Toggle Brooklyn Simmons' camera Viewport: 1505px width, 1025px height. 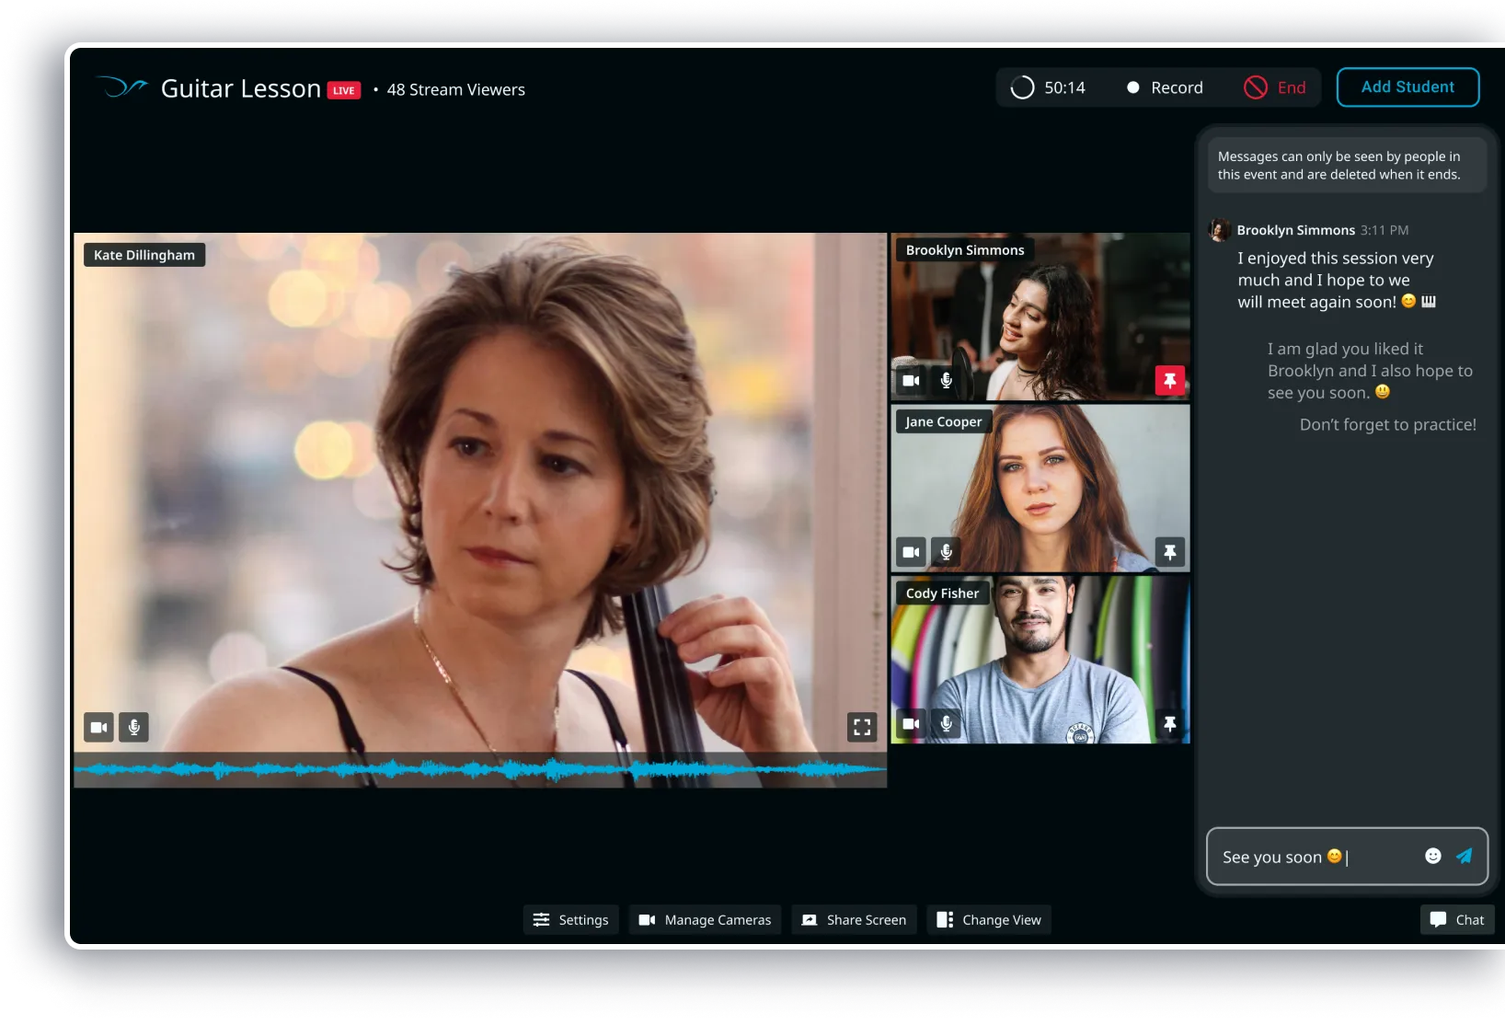coord(911,380)
